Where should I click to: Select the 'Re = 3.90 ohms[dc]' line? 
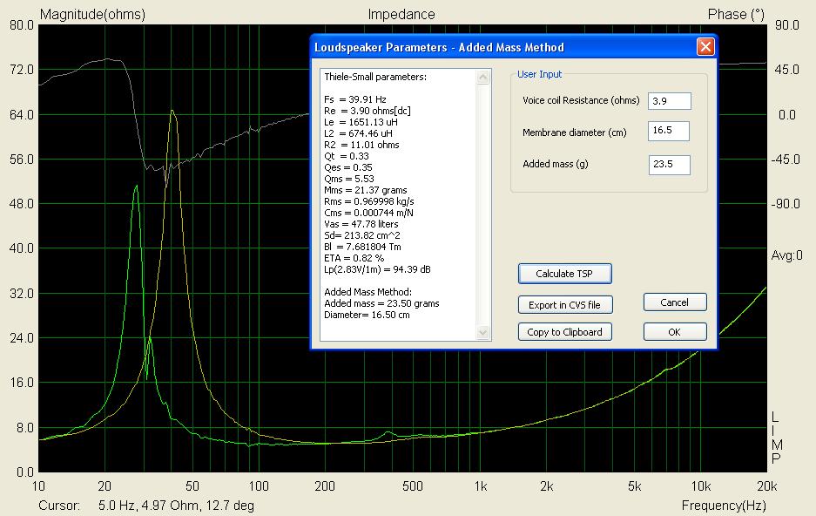[x=368, y=111]
